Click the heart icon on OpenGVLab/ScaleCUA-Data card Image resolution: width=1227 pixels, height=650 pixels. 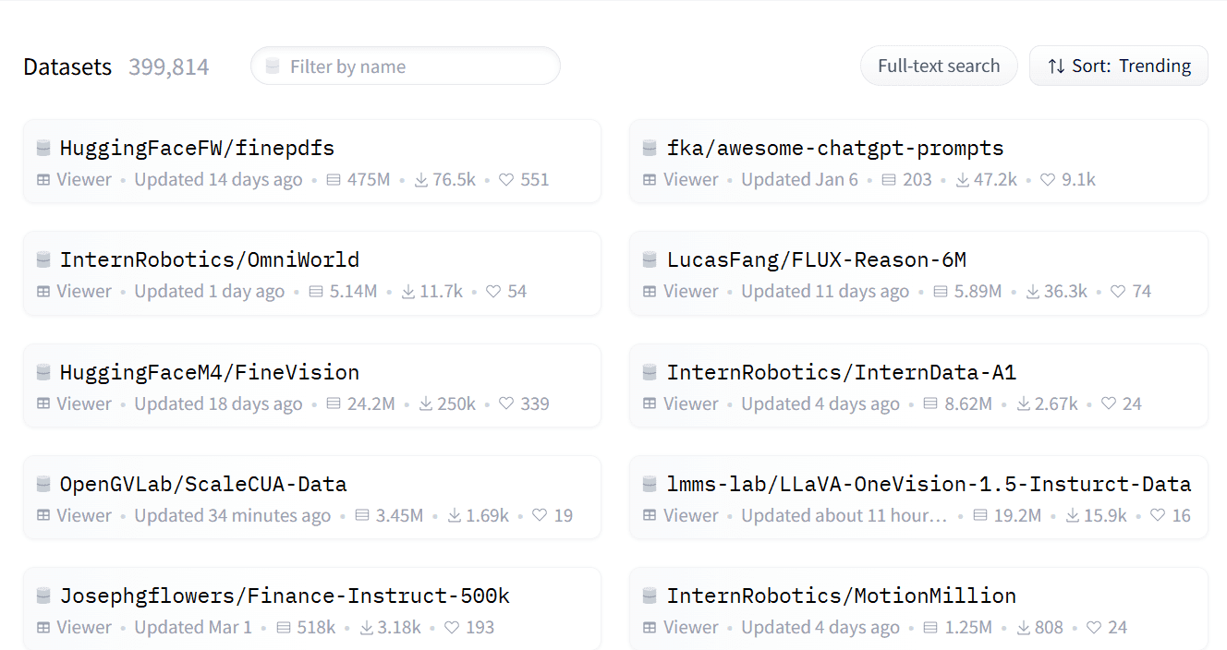pyautogui.click(x=540, y=516)
